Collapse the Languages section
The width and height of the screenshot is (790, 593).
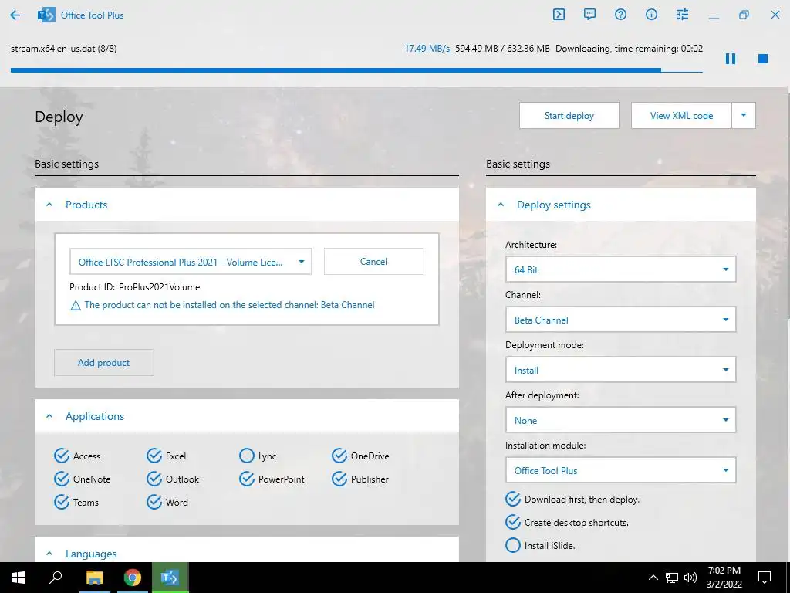pyautogui.click(x=49, y=554)
